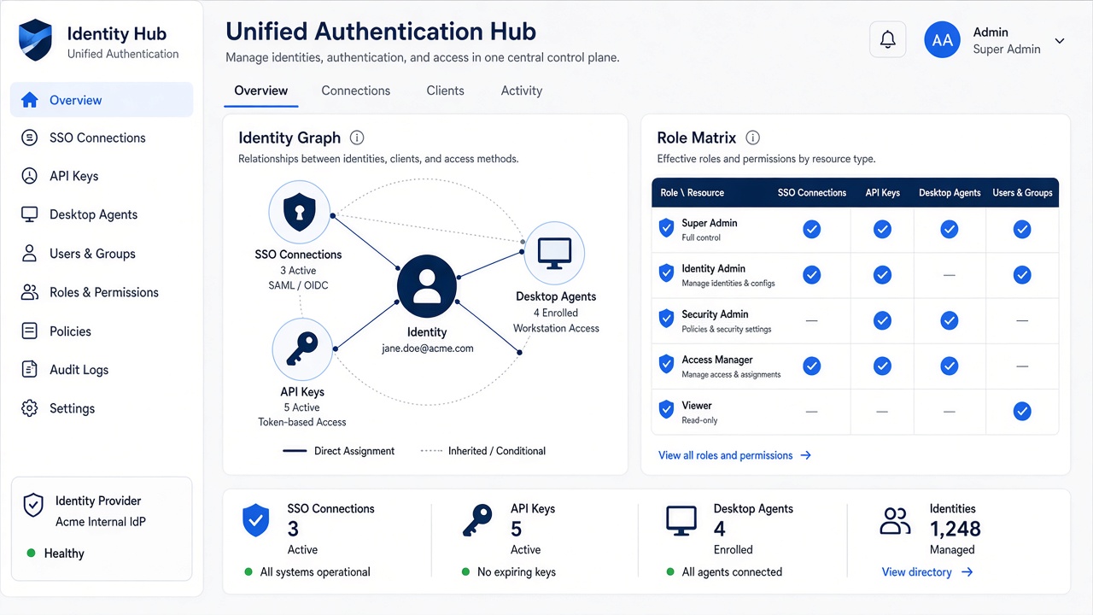The height and width of the screenshot is (615, 1093).
Task: Select the Overview tab
Action: [261, 91]
